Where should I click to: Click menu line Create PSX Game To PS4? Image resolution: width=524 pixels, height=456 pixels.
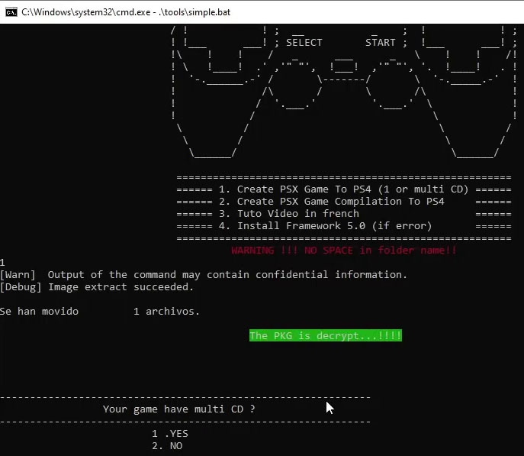344,189
